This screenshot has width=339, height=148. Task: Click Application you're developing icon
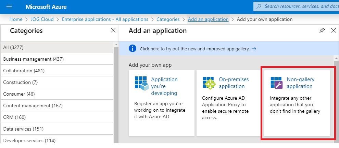click(142, 84)
